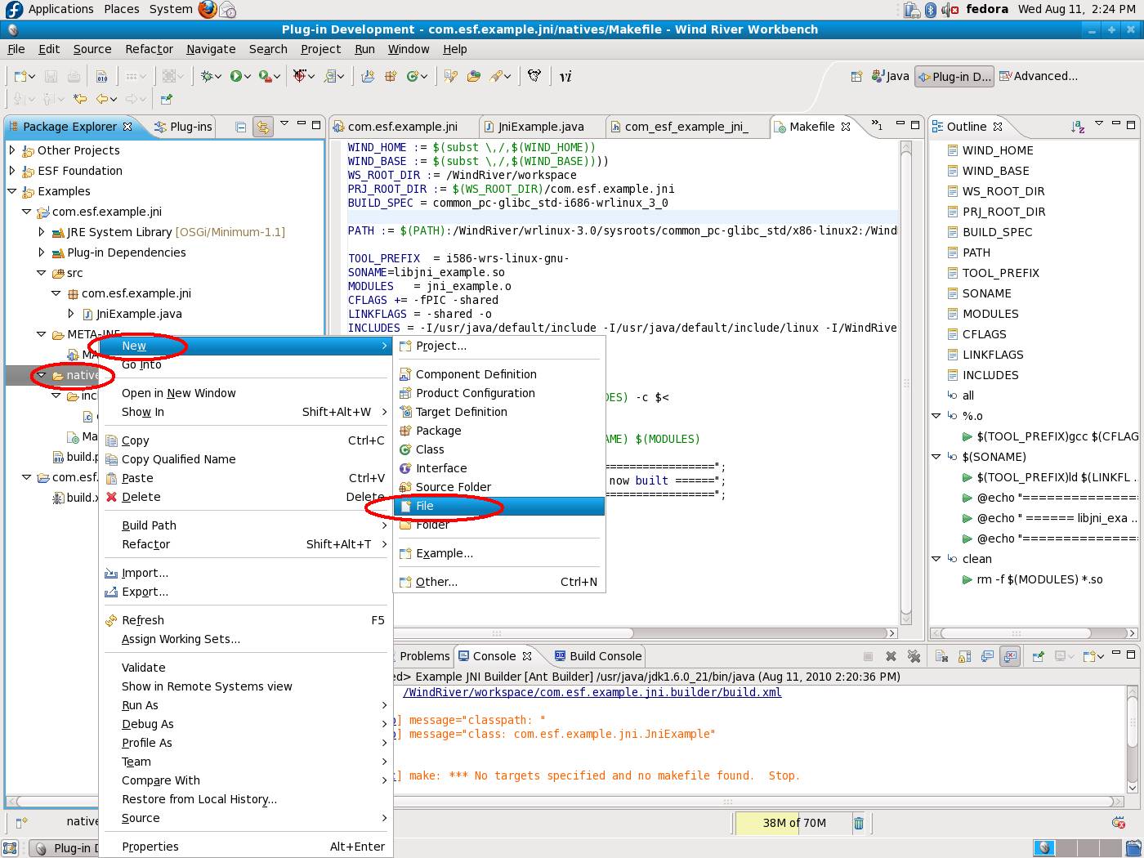Run garbage collector trash icon

click(859, 823)
